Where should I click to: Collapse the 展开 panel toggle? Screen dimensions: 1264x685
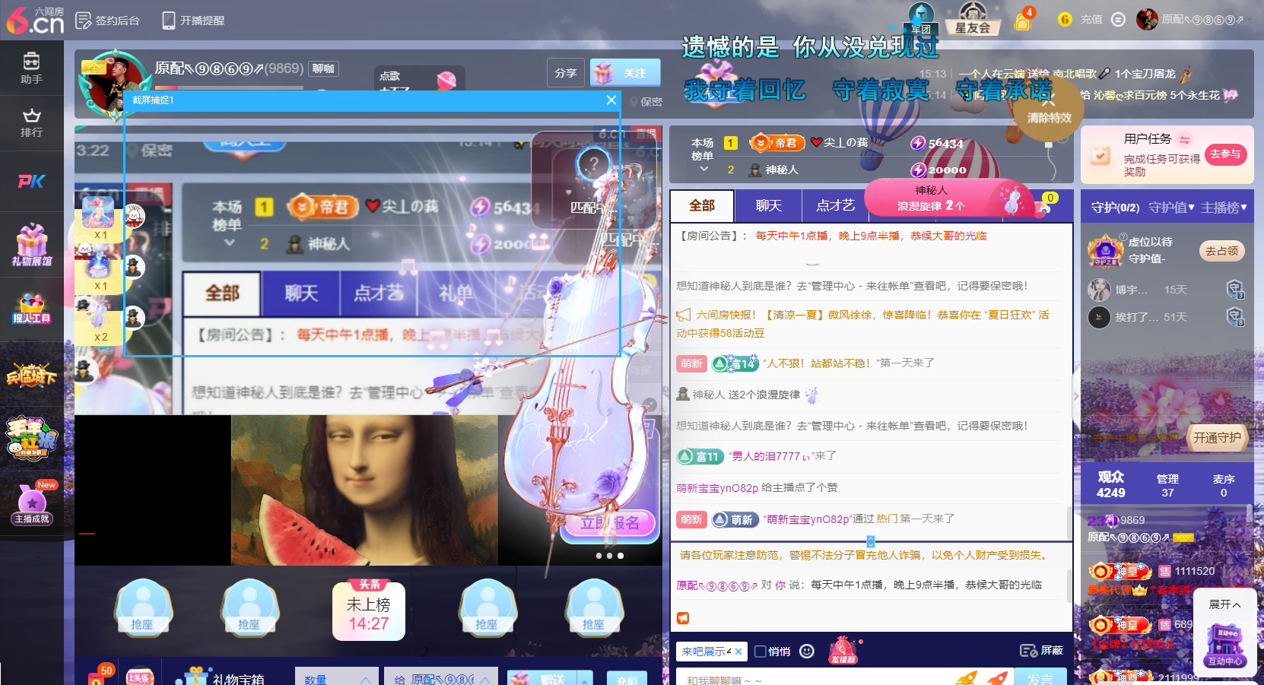coord(1224,604)
